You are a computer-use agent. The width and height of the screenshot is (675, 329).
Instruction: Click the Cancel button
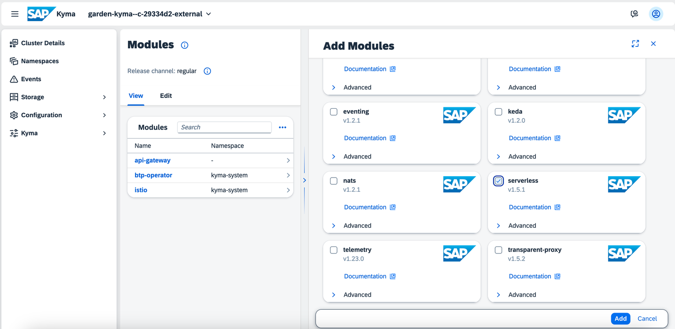click(x=647, y=319)
